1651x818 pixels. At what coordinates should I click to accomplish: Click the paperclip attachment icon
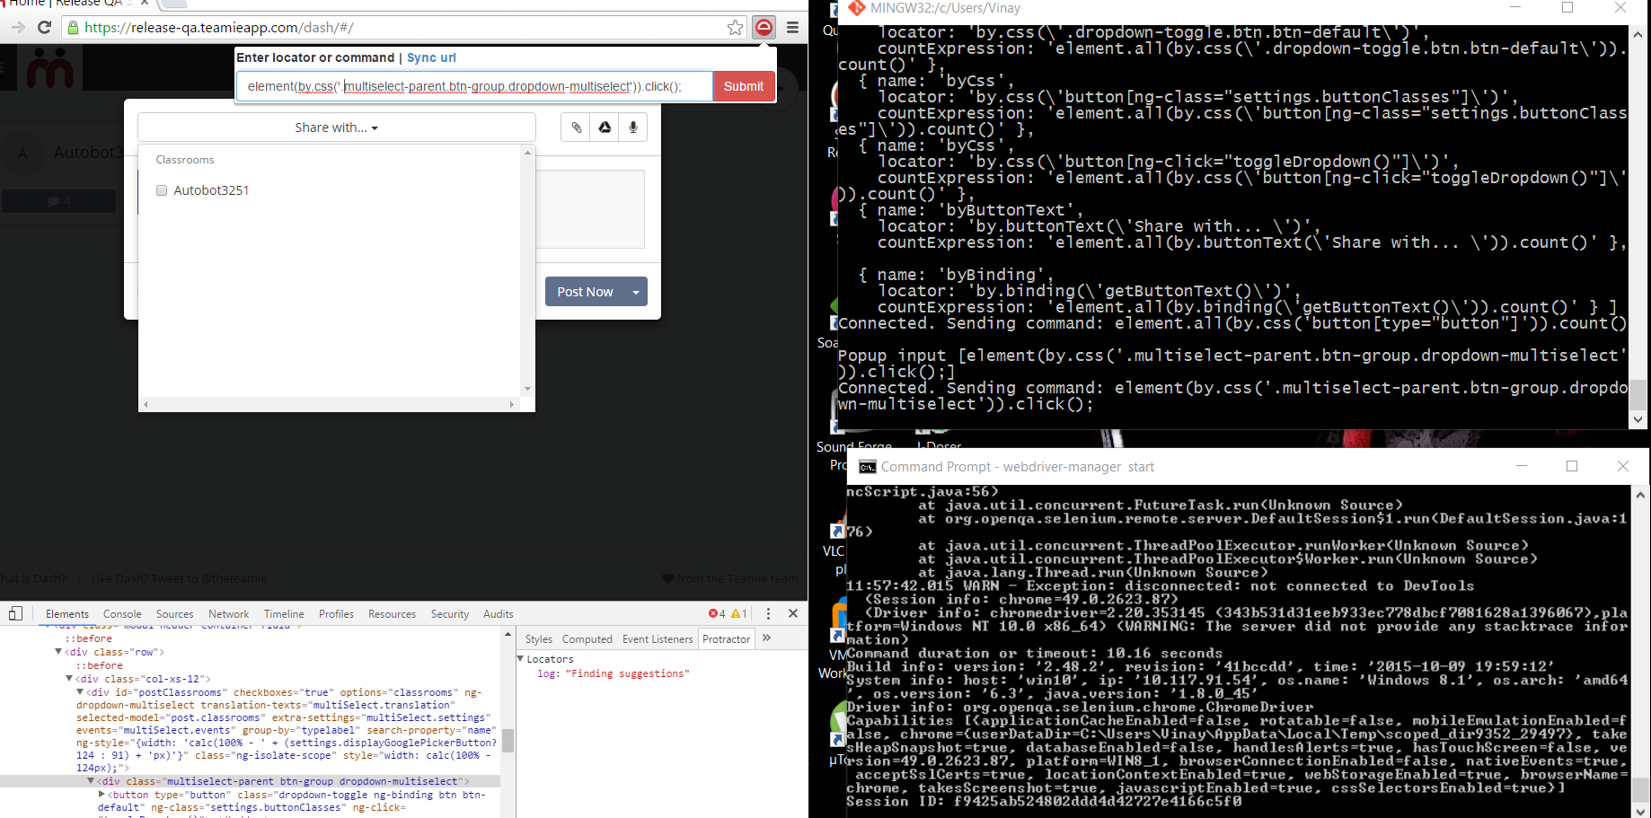pyautogui.click(x=577, y=128)
